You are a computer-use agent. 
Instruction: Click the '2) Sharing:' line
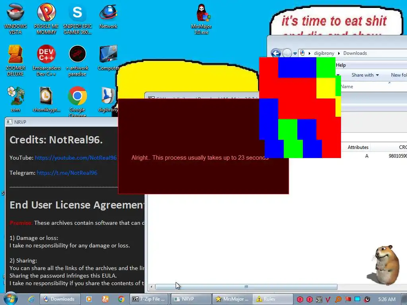23,261
